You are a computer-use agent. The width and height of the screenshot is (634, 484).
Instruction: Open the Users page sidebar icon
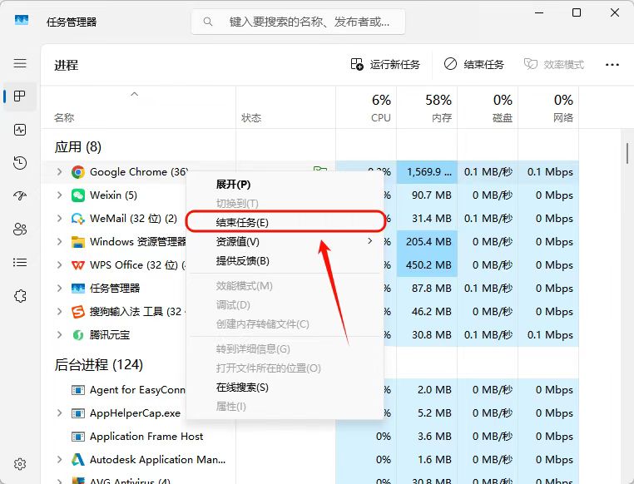pyautogui.click(x=20, y=229)
